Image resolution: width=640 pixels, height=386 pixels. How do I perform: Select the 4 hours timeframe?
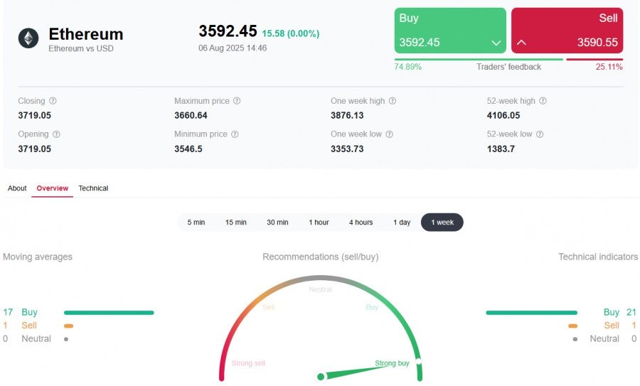(x=361, y=223)
